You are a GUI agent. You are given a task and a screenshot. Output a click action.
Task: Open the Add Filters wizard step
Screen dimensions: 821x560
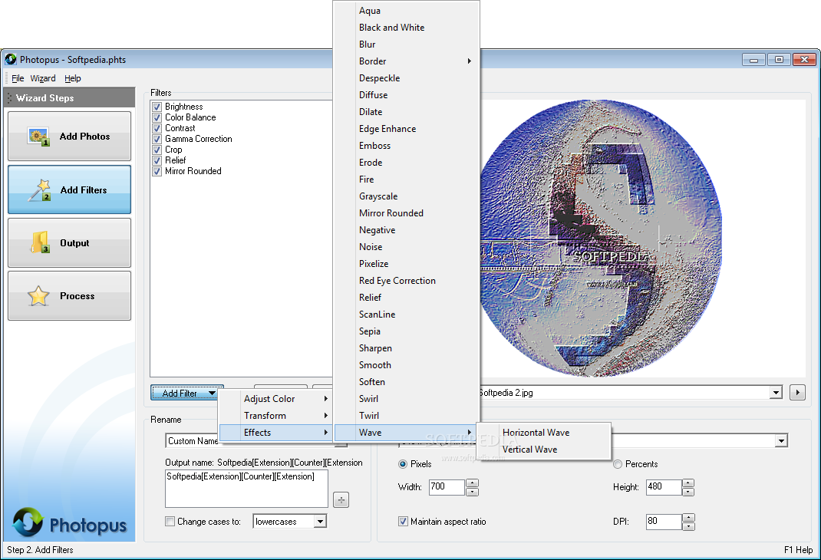tap(69, 189)
